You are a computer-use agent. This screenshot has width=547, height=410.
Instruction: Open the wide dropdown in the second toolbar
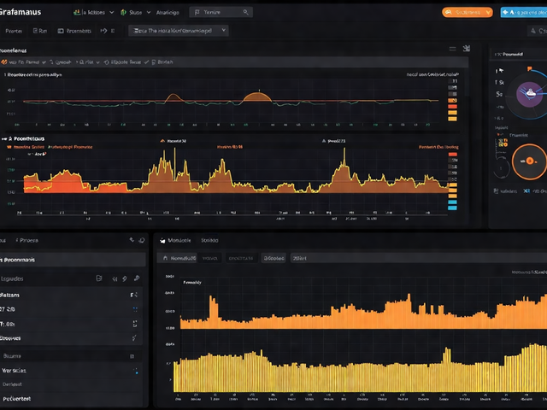click(179, 31)
